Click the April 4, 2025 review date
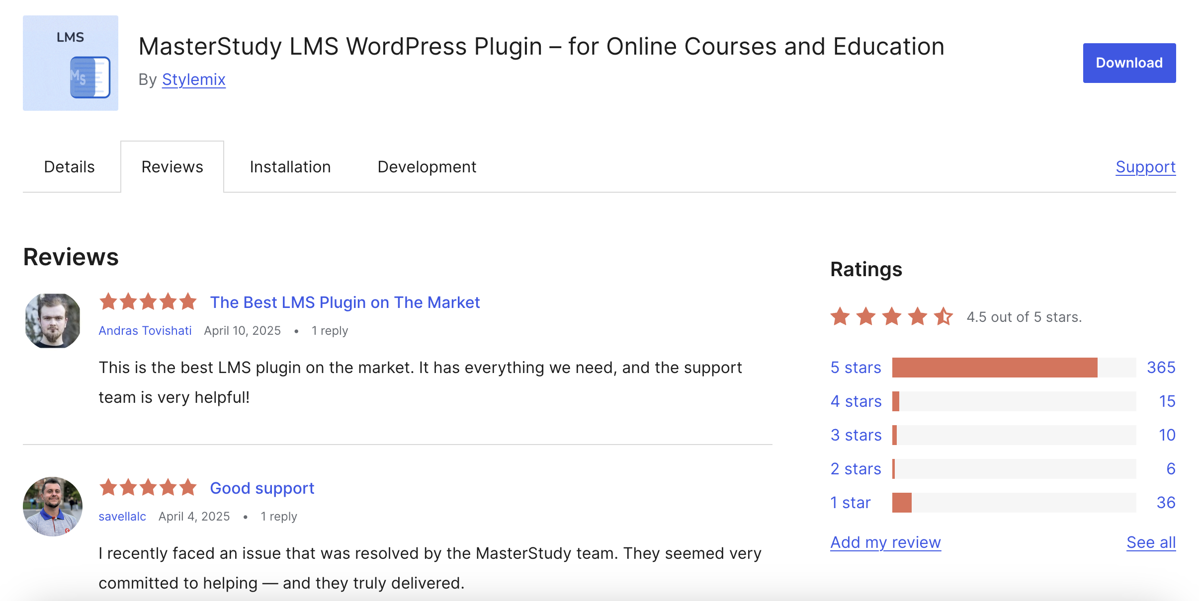 (194, 517)
